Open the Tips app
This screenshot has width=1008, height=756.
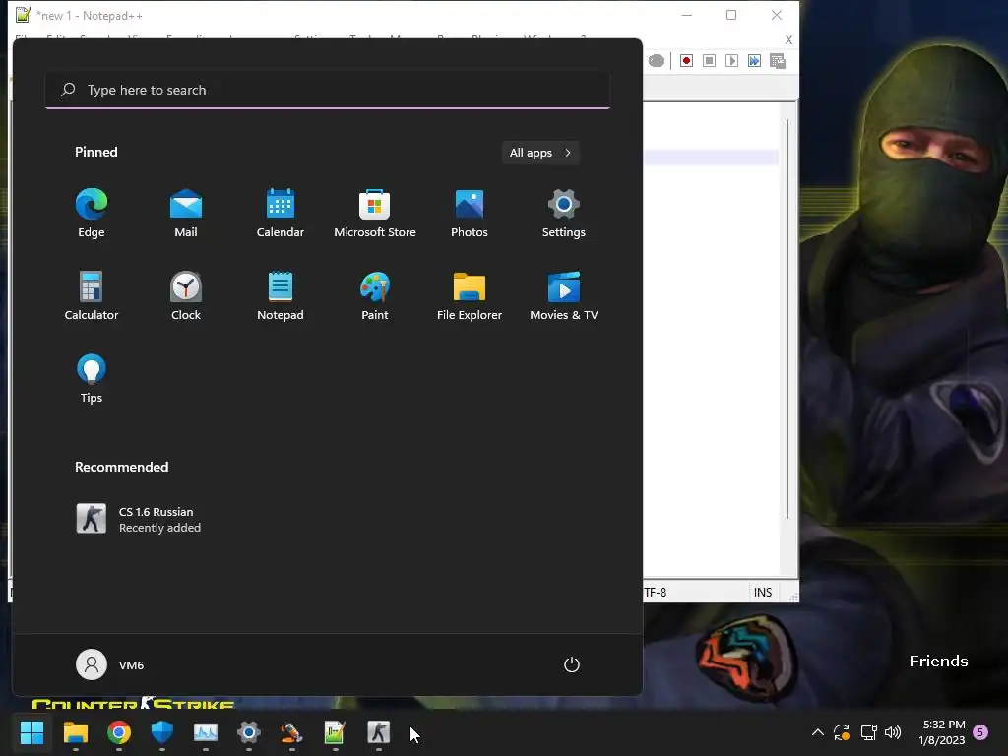click(x=92, y=379)
